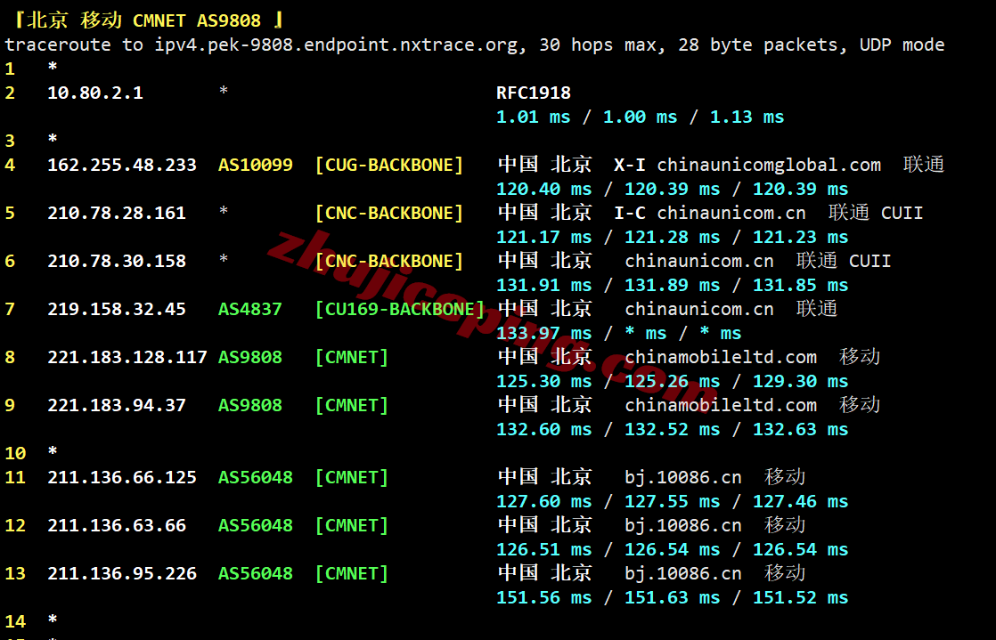Screen dimensions: 996x640
Task: Select hop number 14
Action: [x=15, y=621]
